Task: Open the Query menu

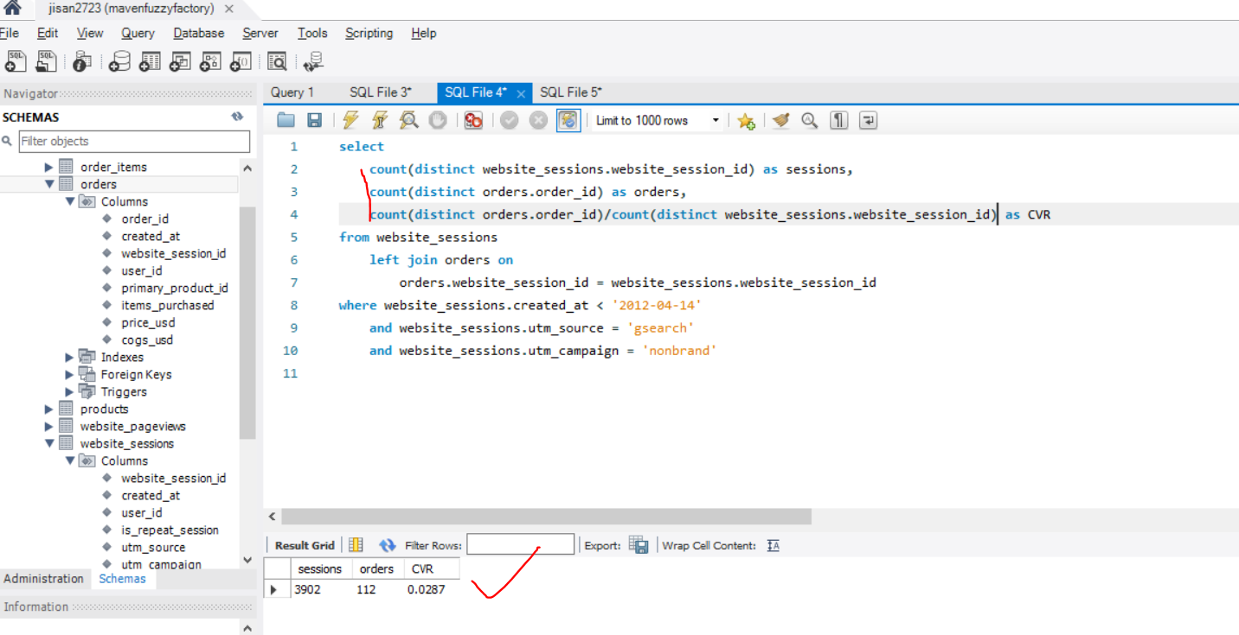Action: click(138, 33)
